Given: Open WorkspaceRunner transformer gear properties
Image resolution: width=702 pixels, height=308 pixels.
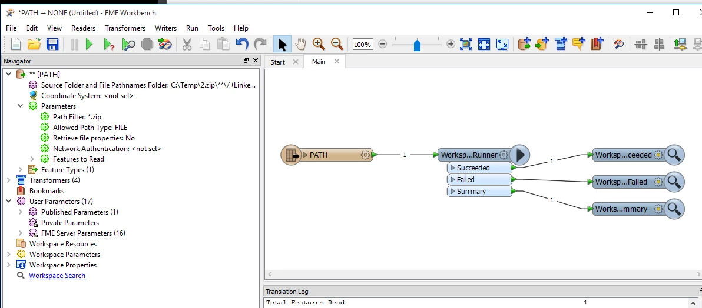Looking at the screenshot, I should 504,155.
